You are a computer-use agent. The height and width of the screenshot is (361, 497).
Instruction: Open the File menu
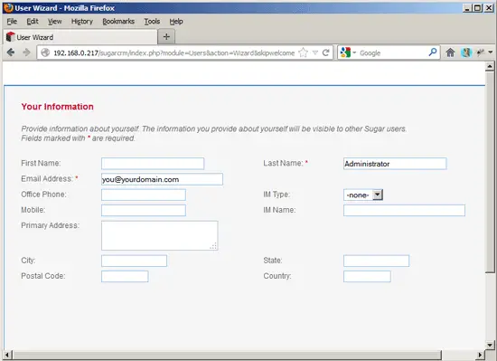pyautogui.click(x=12, y=21)
